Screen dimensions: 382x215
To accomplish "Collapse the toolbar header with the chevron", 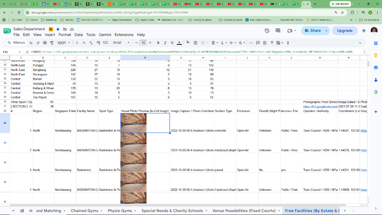I will [x=360, y=43].
